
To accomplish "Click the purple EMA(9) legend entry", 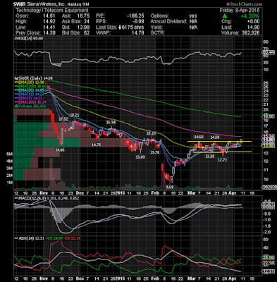I will (x=29, y=98).
